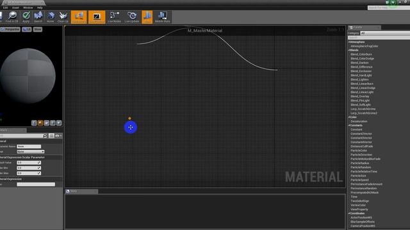This screenshot has height=230, width=410.
Task: Focus the palette search field
Action: point(379,38)
